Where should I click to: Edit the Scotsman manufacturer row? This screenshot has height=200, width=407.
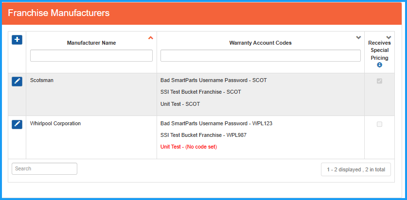tap(17, 81)
